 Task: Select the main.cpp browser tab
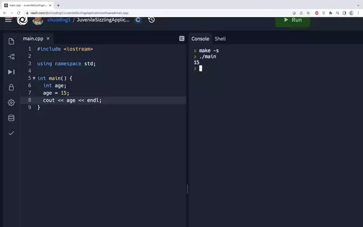(x=27, y=5)
